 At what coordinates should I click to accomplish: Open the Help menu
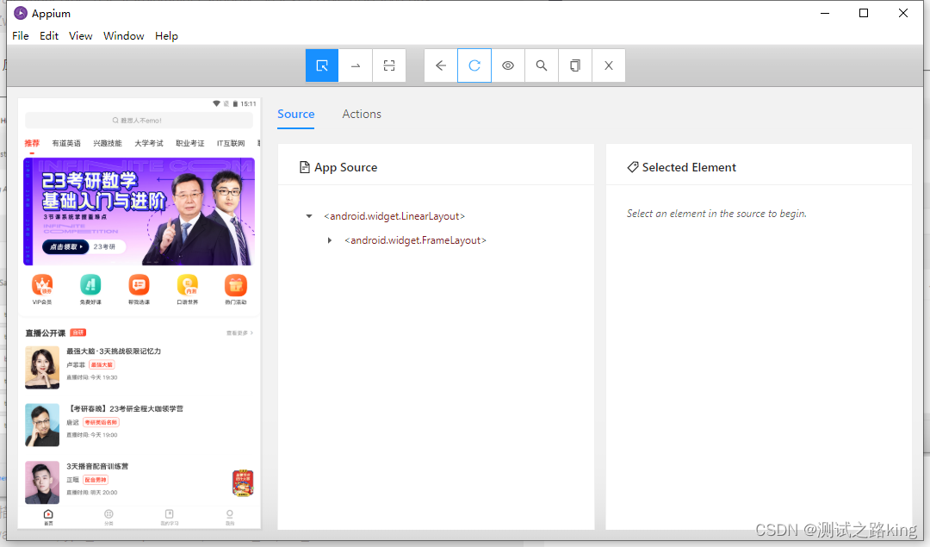[x=167, y=35]
